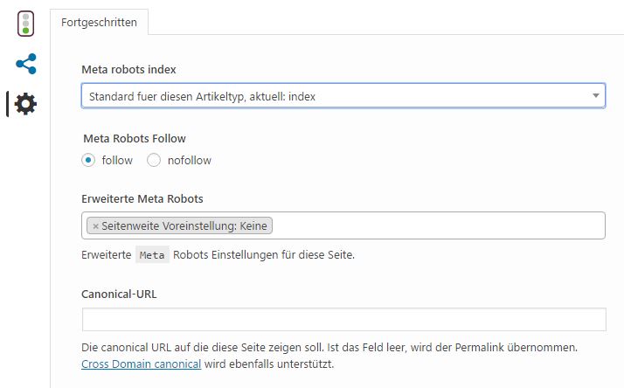This screenshot has height=388, width=624.
Task: Click the Seitenweite Voreinstellung: Keine chip
Action: (x=179, y=225)
